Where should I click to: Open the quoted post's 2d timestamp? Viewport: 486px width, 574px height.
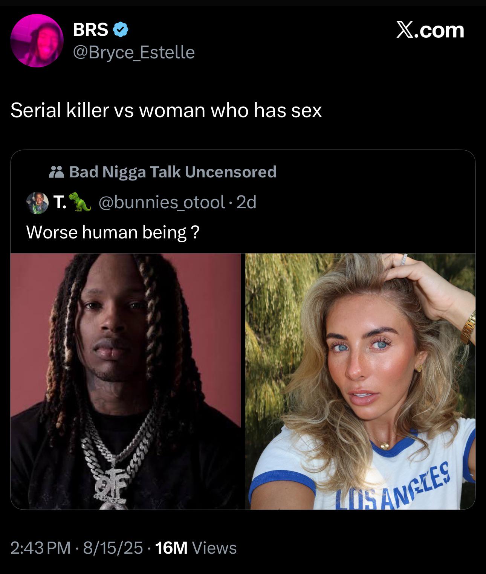[x=246, y=203]
